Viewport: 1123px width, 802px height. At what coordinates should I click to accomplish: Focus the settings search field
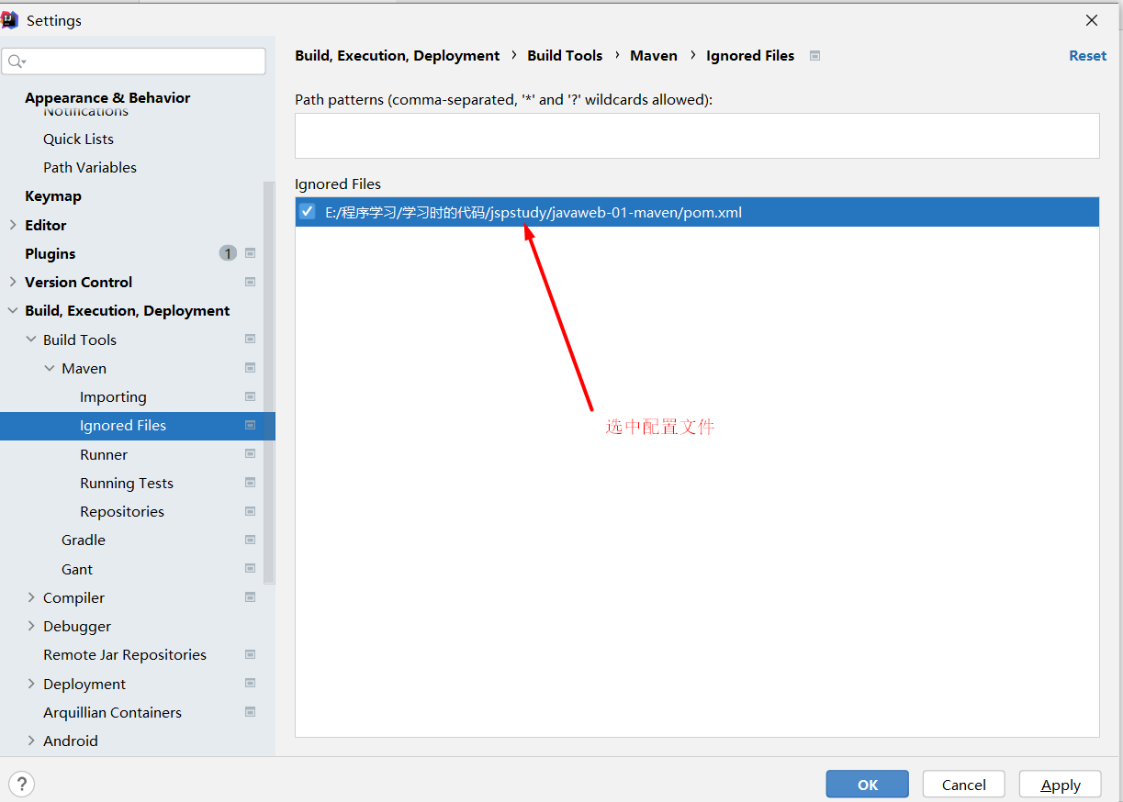(x=134, y=61)
